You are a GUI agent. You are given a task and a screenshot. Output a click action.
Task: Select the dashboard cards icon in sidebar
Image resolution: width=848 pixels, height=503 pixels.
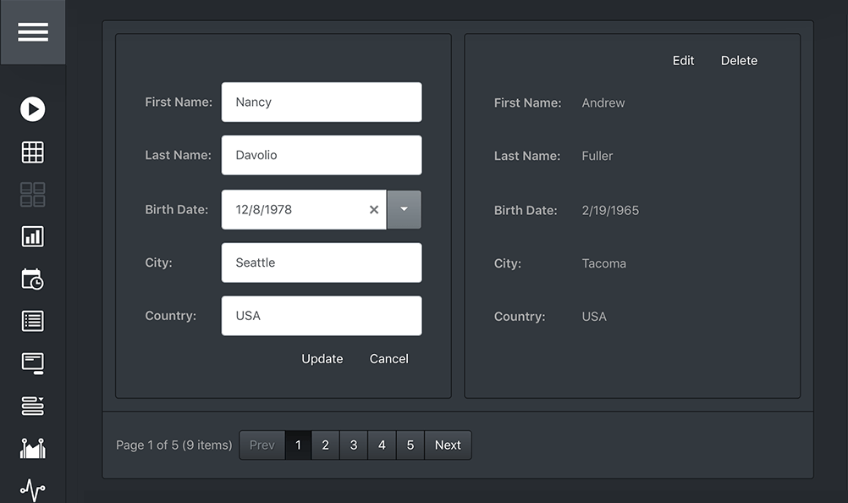[32, 194]
